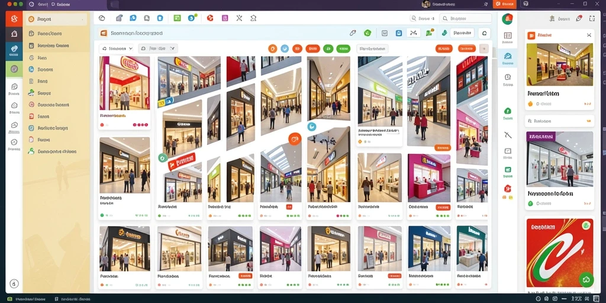This screenshot has height=303, width=606.
Task: Open the blue circle icon with the green dot
Action: point(192,18)
